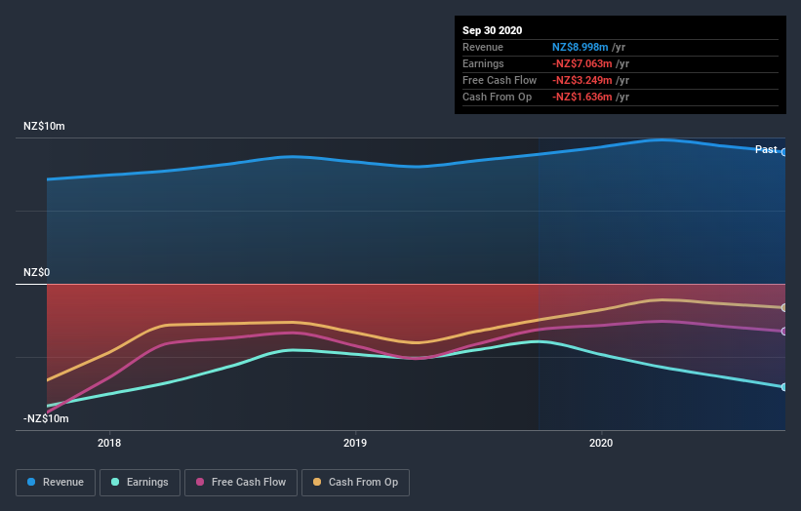Select the Free Cash Flow endpoint marker on the pink line

coord(784,332)
